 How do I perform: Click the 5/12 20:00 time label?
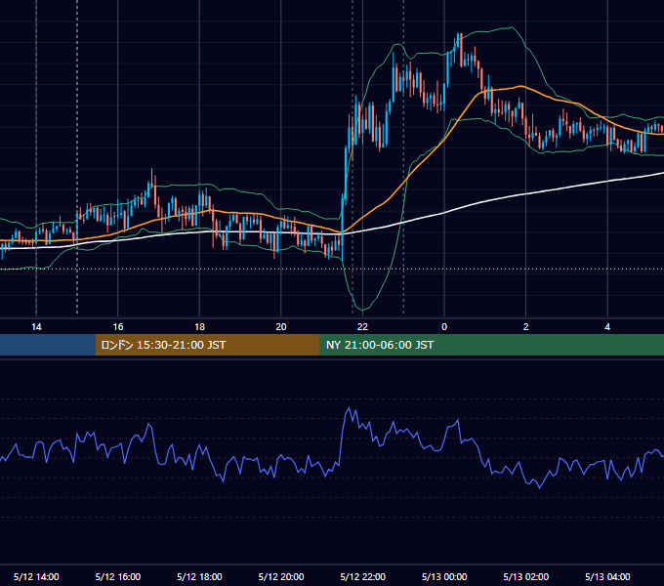pyautogui.click(x=281, y=576)
